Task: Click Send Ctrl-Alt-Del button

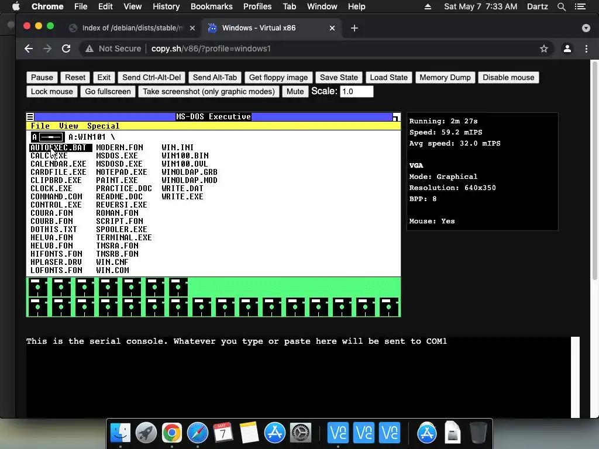Action: pyautogui.click(x=152, y=78)
